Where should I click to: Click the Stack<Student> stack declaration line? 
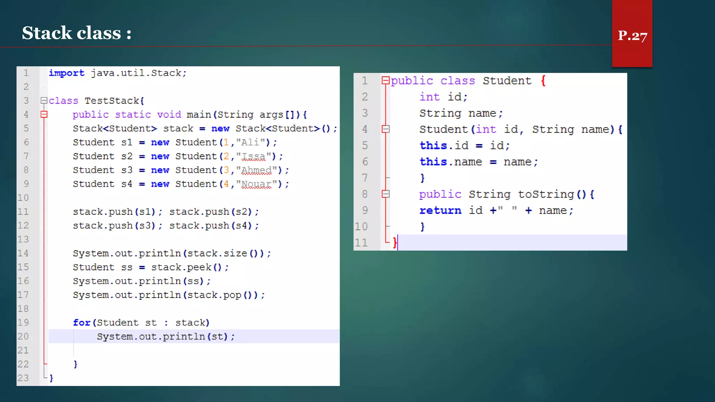tap(205, 128)
